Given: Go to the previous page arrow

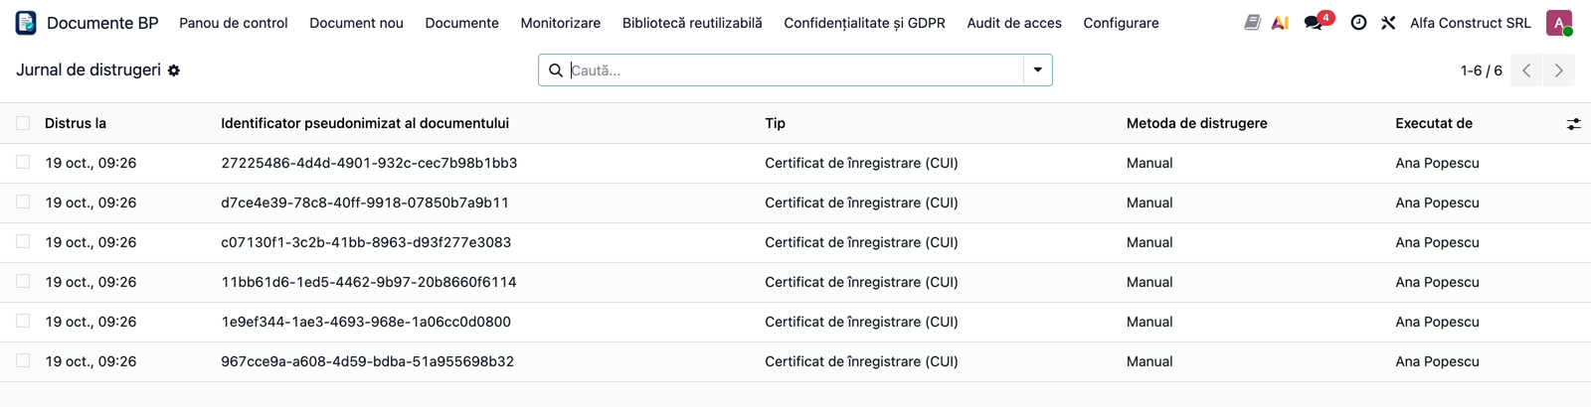Looking at the screenshot, I should pyautogui.click(x=1526, y=70).
